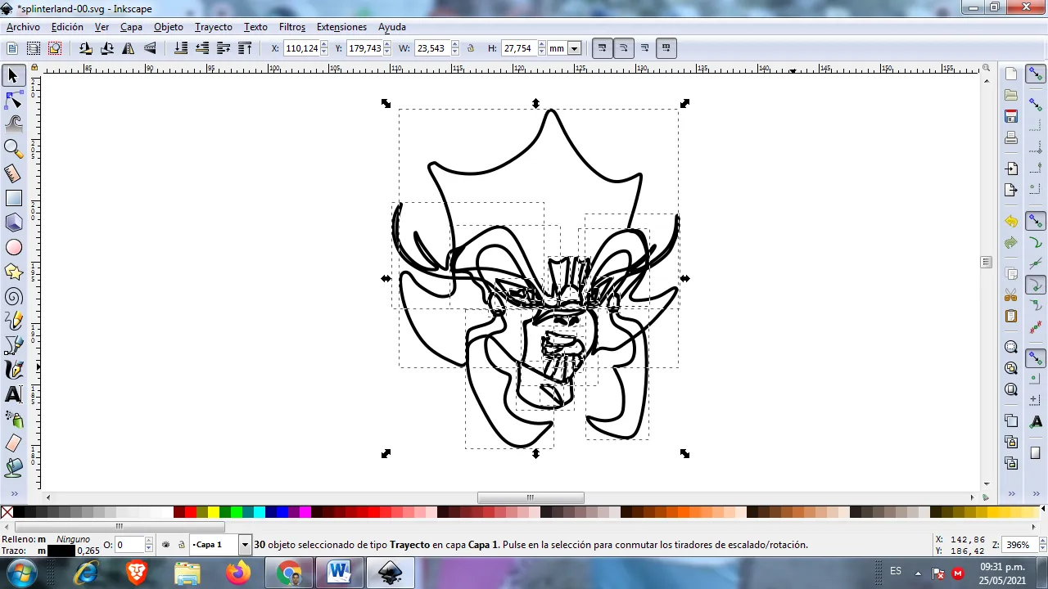The width and height of the screenshot is (1048, 589).
Task: Select the Eraser tool
Action: [x=13, y=443]
